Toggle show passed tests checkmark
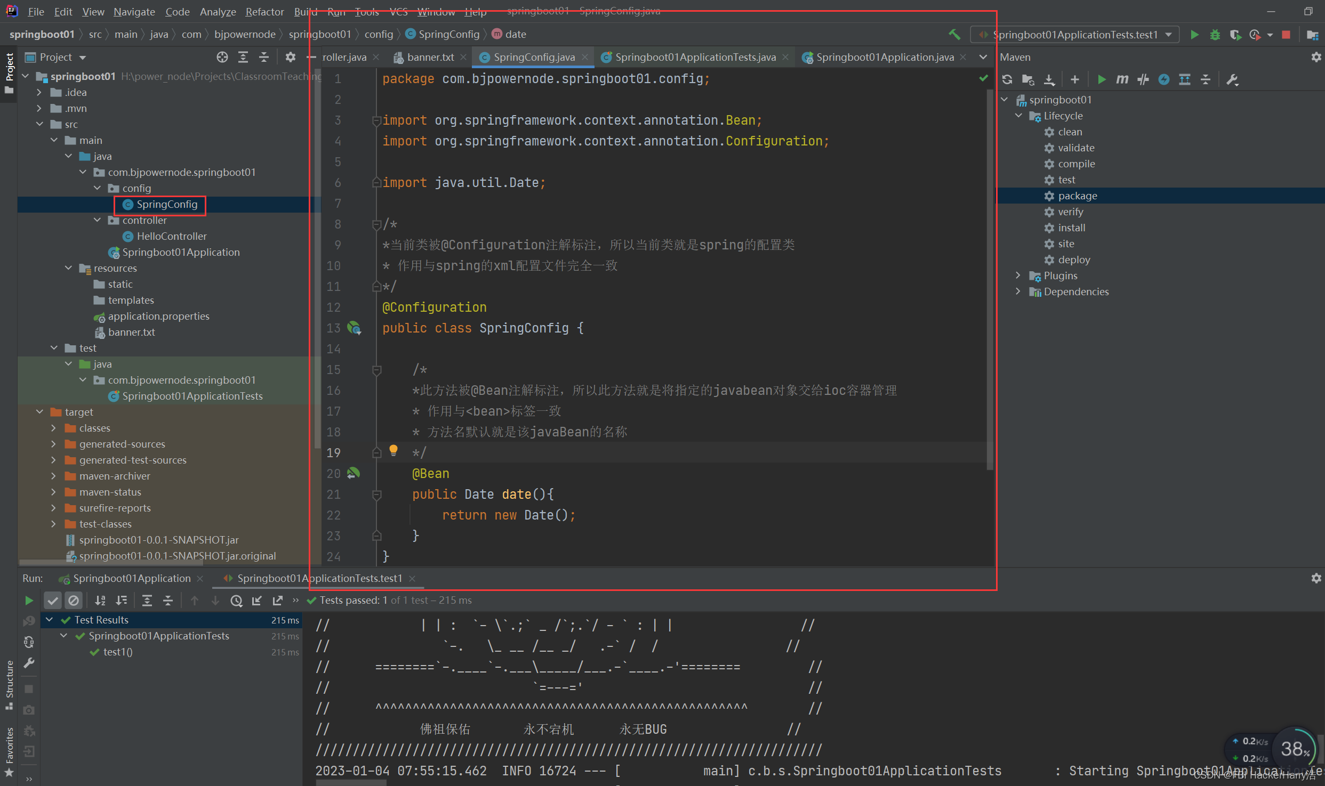Screen dimensions: 1325x786 [52, 601]
